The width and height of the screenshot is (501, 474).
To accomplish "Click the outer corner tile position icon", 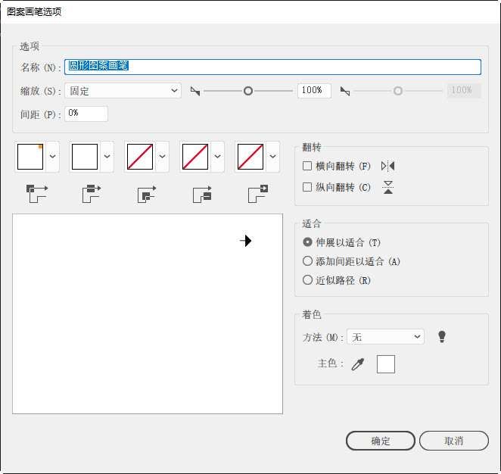I will 37,193.
